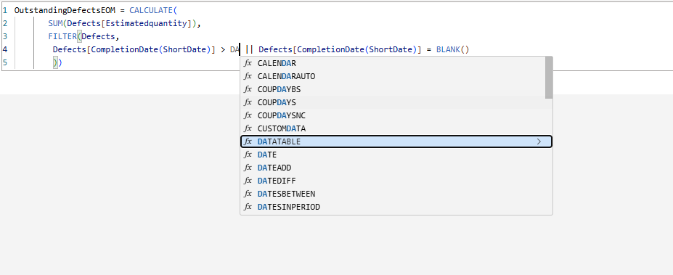Click the BLANK() function on line 4
This screenshot has height=275, width=673.
pos(453,49)
